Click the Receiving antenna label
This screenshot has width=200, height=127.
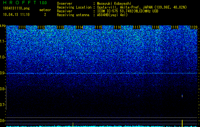pyautogui.click(x=73, y=15)
